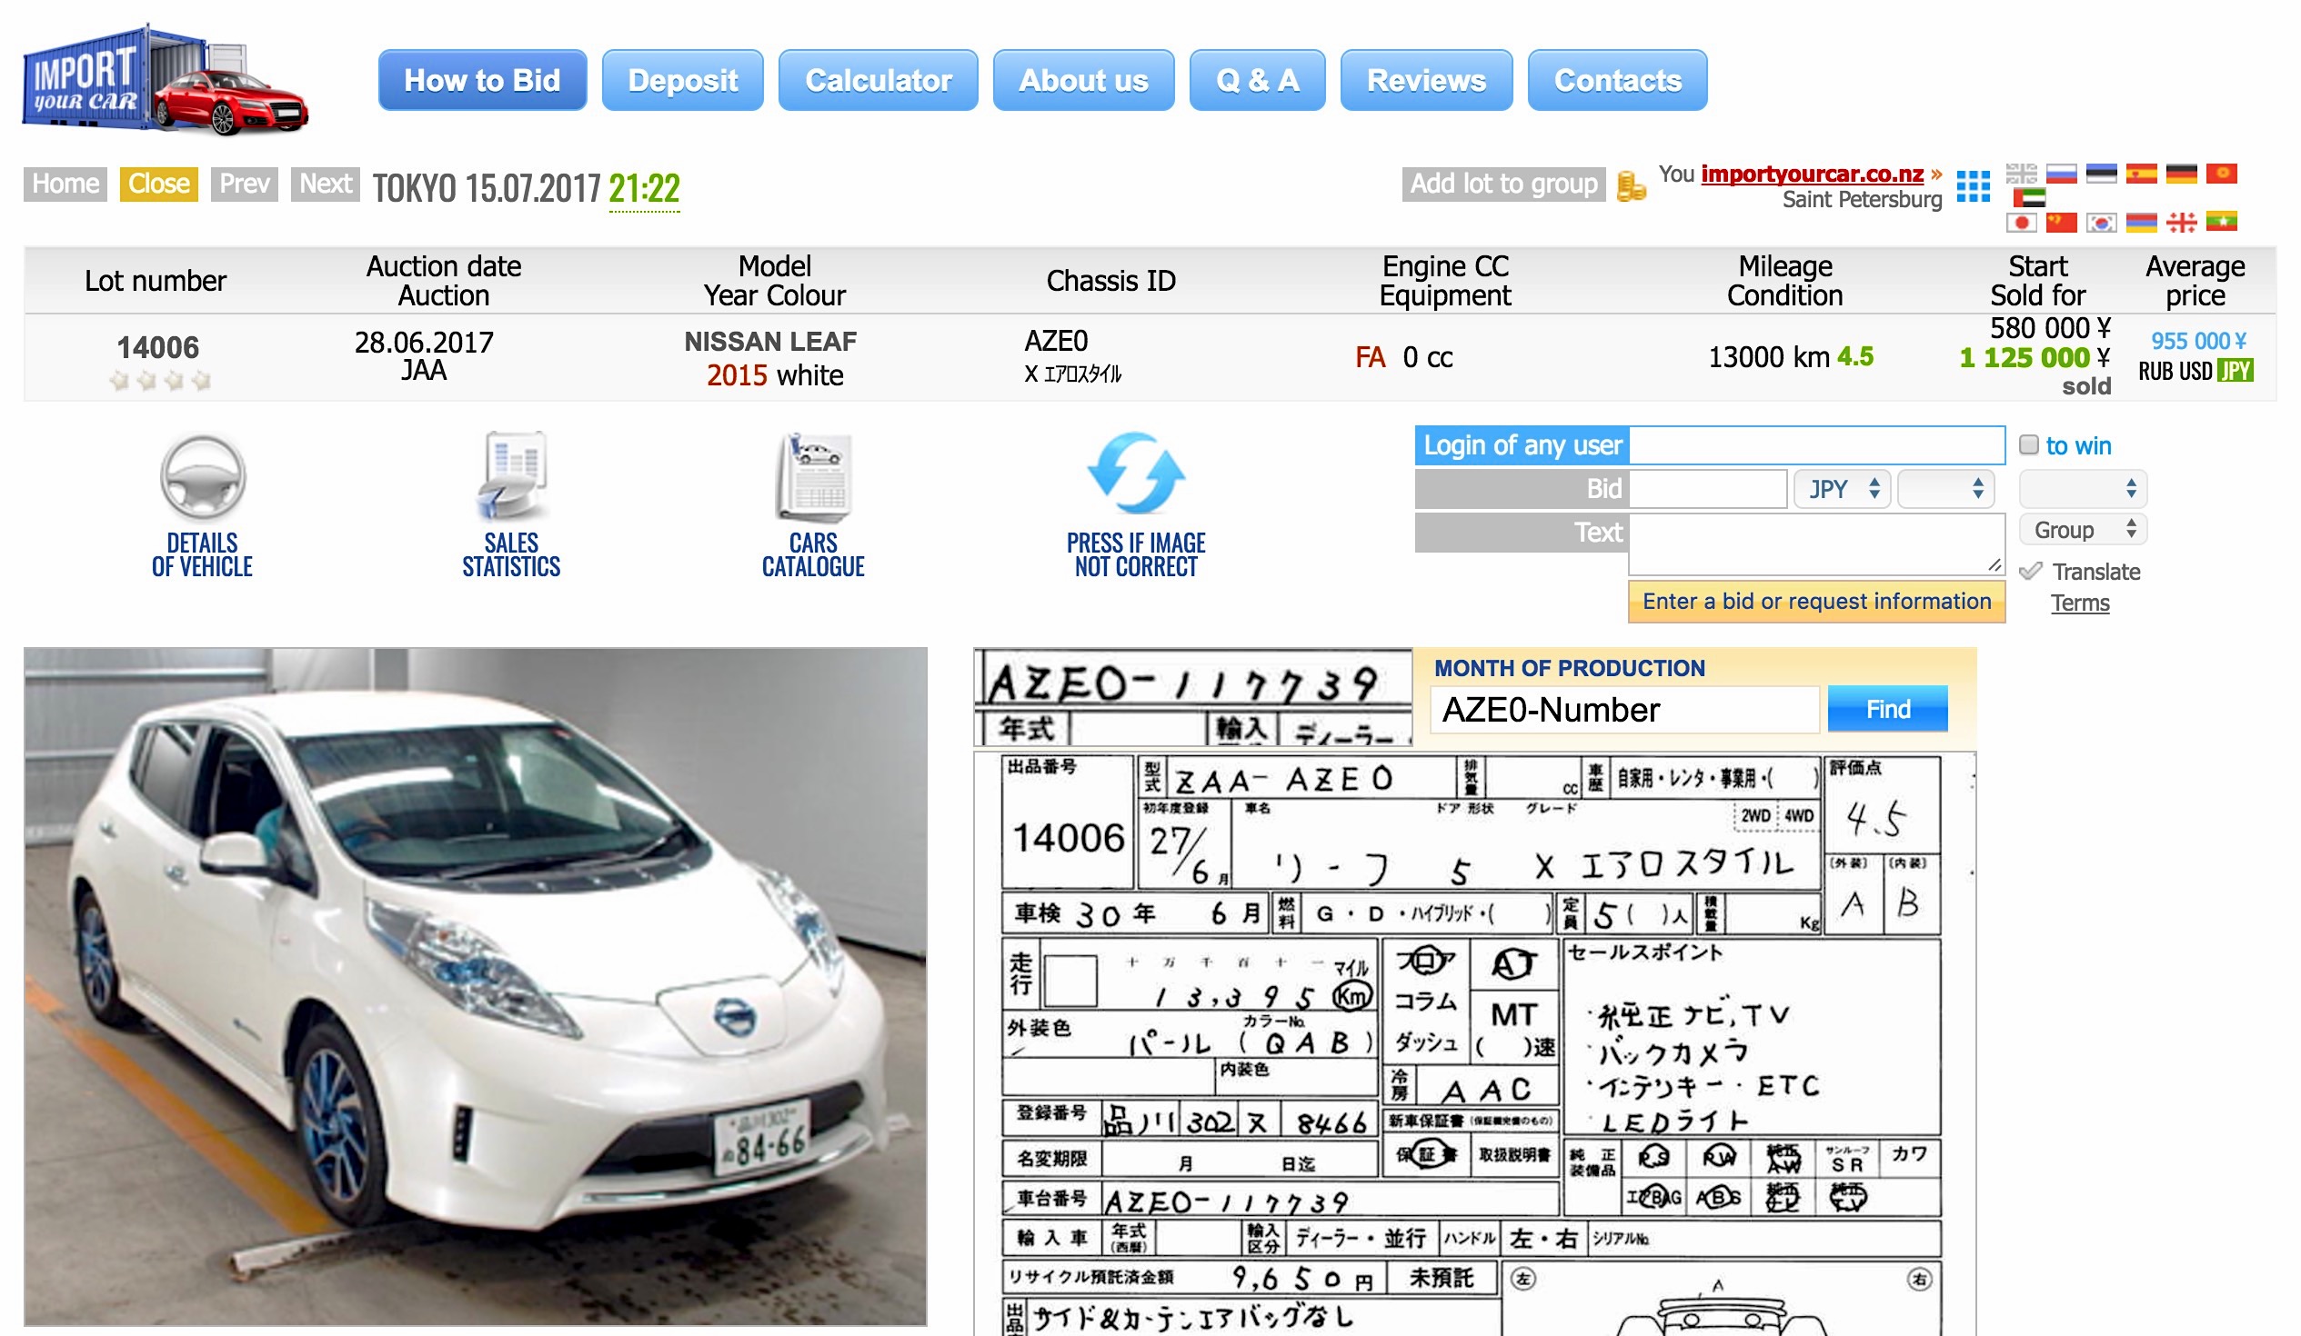Expand the Group dropdown

(2082, 529)
